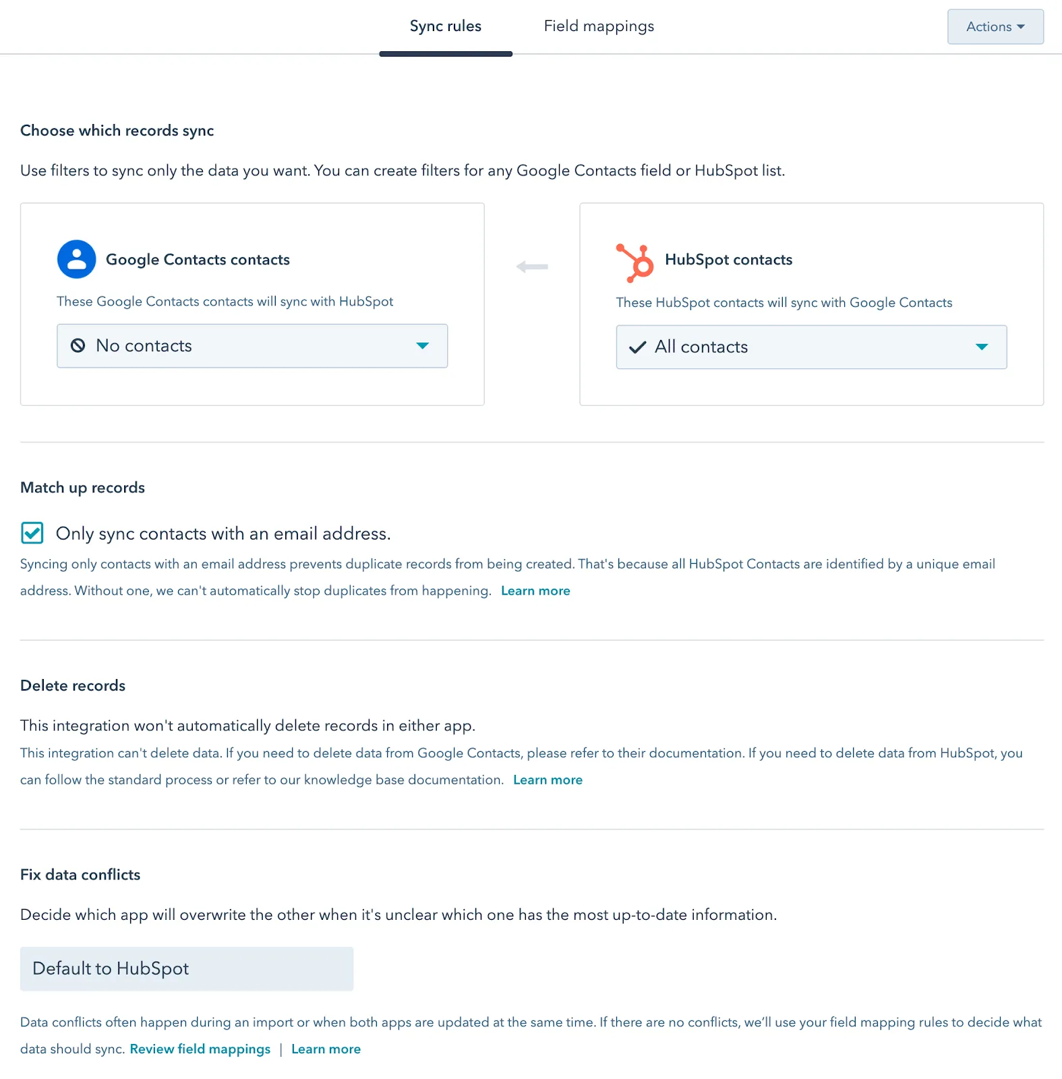Select the Sync rules tab
The height and width of the screenshot is (1079, 1062).
tap(445, 26)
